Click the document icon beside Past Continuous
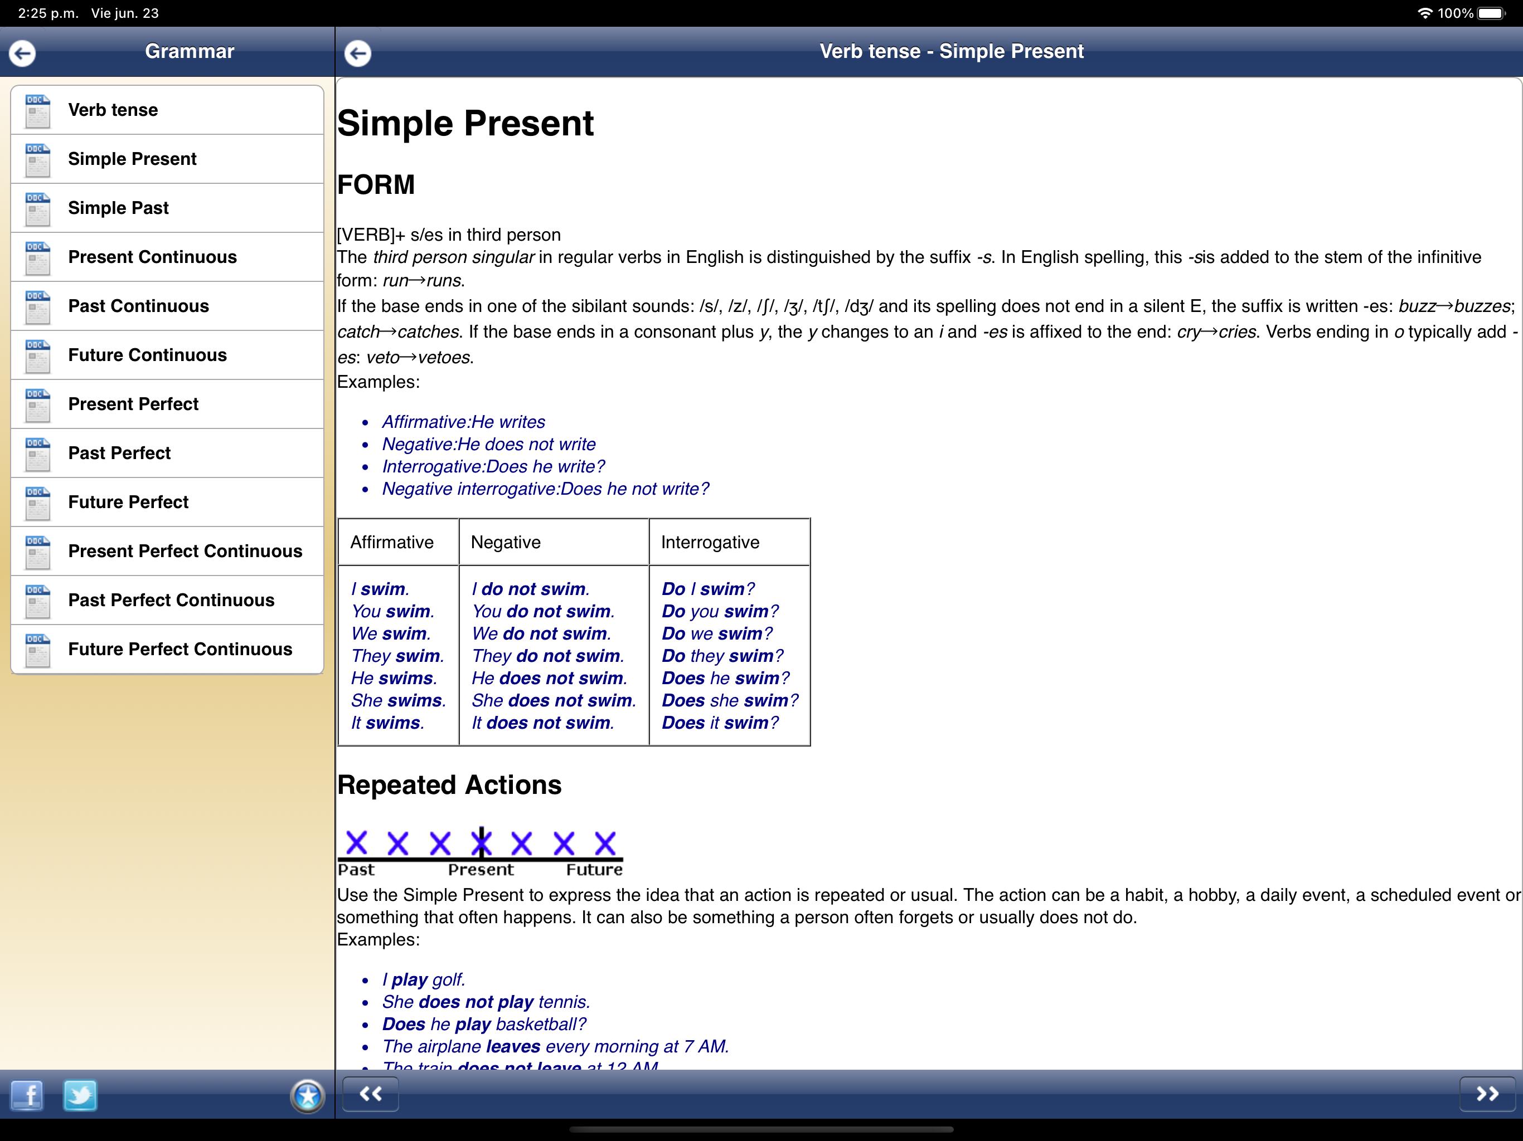Viewport: 1523px width, 1141px height. coord(37,306)
